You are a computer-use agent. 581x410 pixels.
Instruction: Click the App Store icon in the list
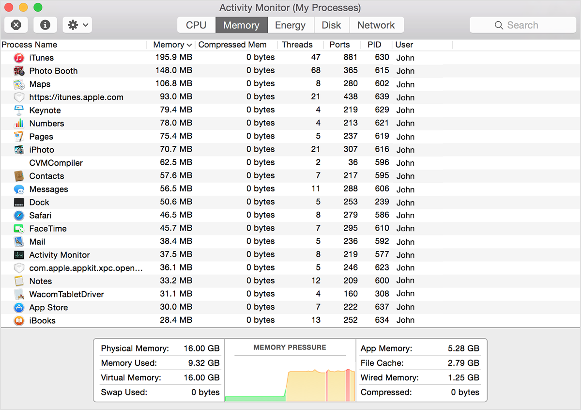point(18,307)
